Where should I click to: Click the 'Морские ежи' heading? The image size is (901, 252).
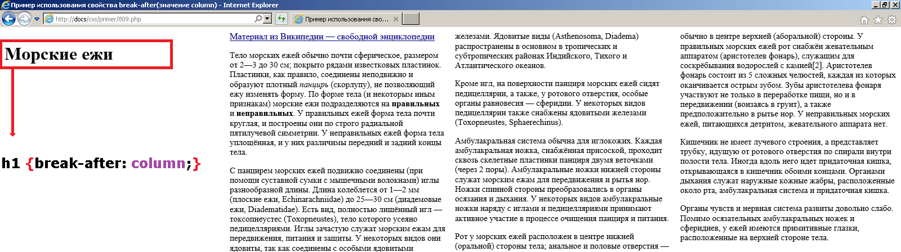click(59, 54)
